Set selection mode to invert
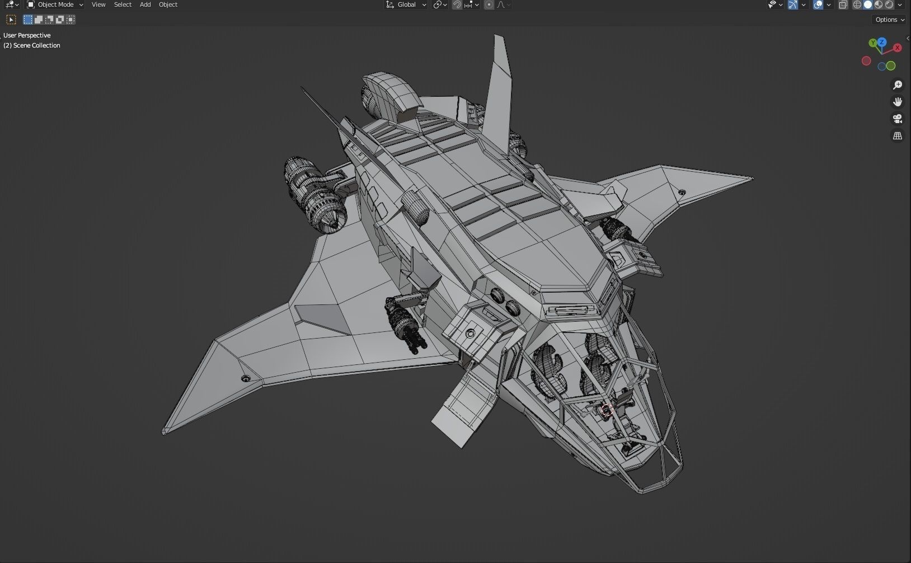Image resolution: width=911 pixels, height=563 pixels. (x=60, y=20)
